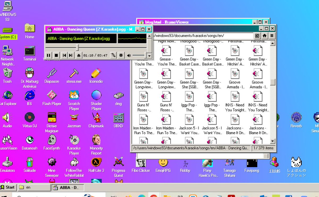Select the CD-icon Green Day - Basket Case file

coord(189,56)
